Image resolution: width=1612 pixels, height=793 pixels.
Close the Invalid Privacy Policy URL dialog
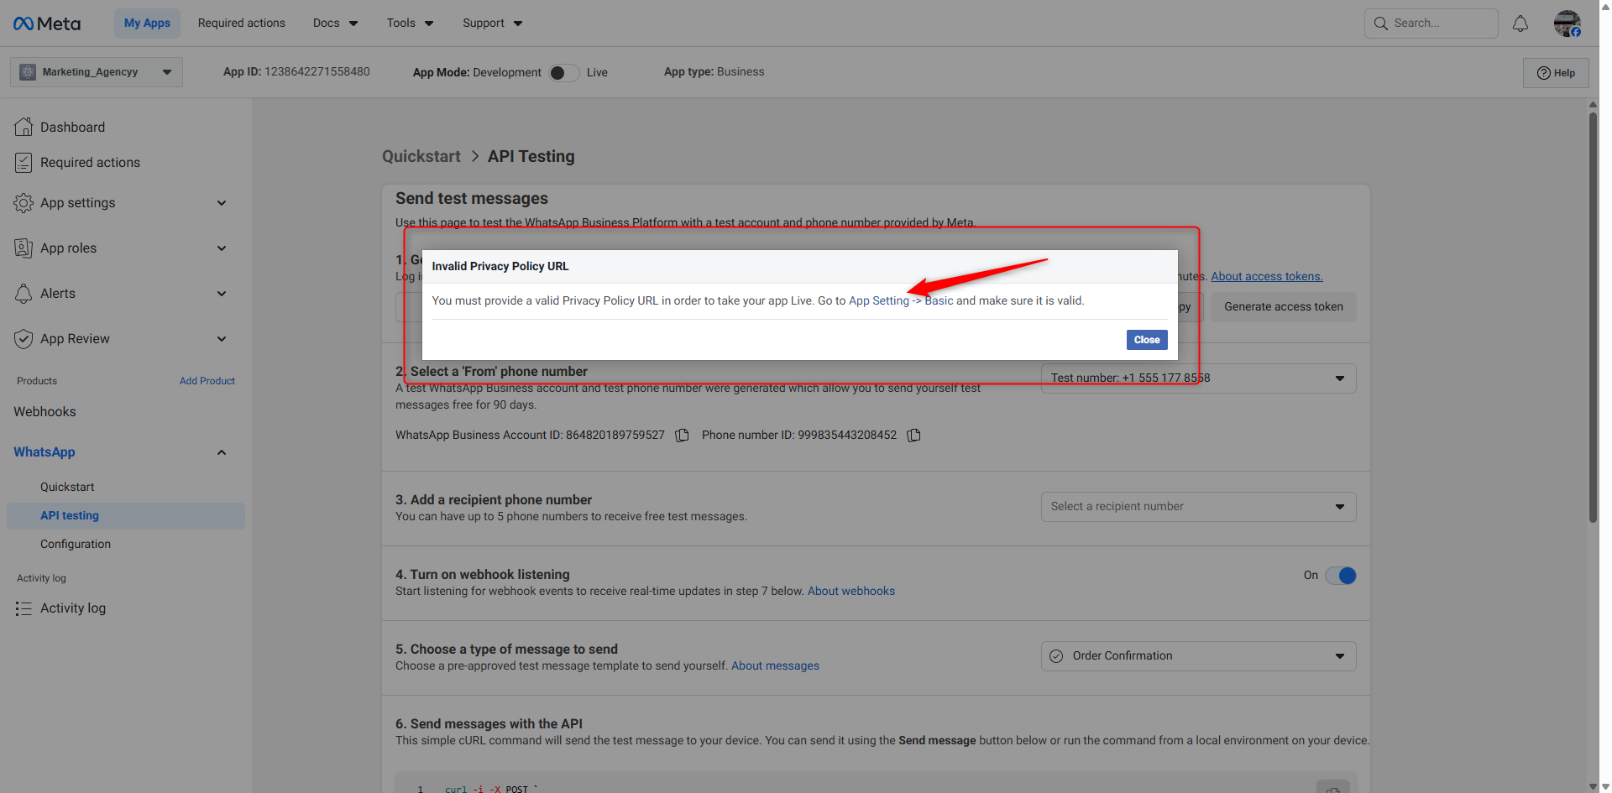[1147, 340]
